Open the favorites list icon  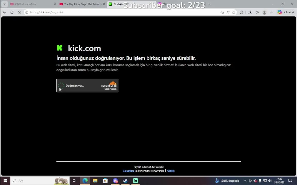point(257,12)
